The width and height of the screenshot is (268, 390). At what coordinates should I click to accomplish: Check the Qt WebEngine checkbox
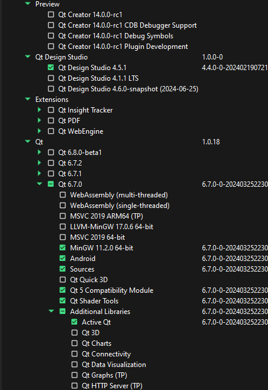(51, 131)
